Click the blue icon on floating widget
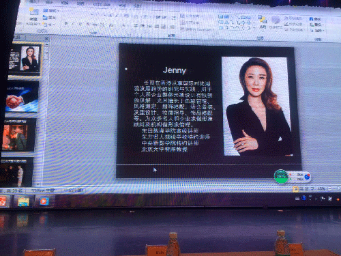This screenshot has height=256, width=341. click(307, 177)
